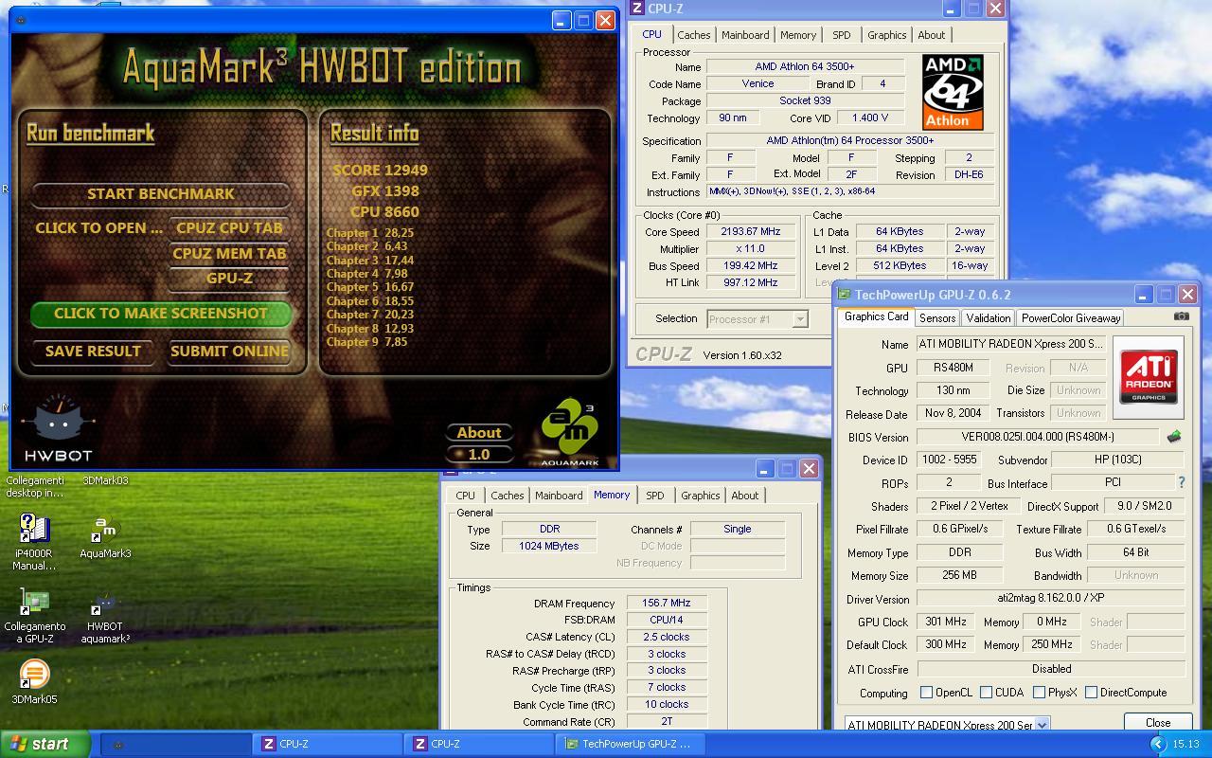This screenshot has width=1212, height=758.
Task: Click the About button in AquaMark
Action: click(x=479, y=432)
